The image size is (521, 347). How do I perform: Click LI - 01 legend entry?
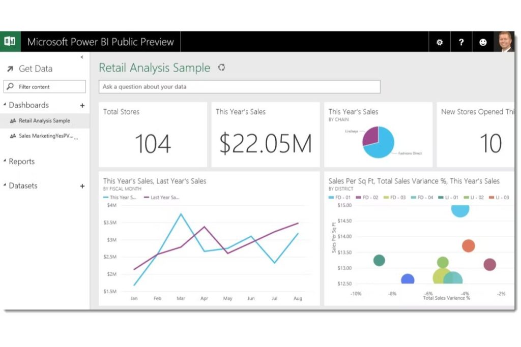click(x=448, y=198)
